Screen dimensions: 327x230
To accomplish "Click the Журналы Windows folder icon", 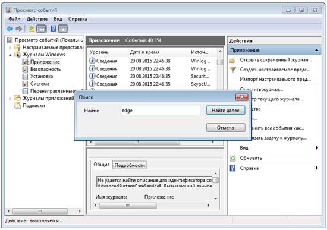I will pyautogui.click(x=17, y=55).
